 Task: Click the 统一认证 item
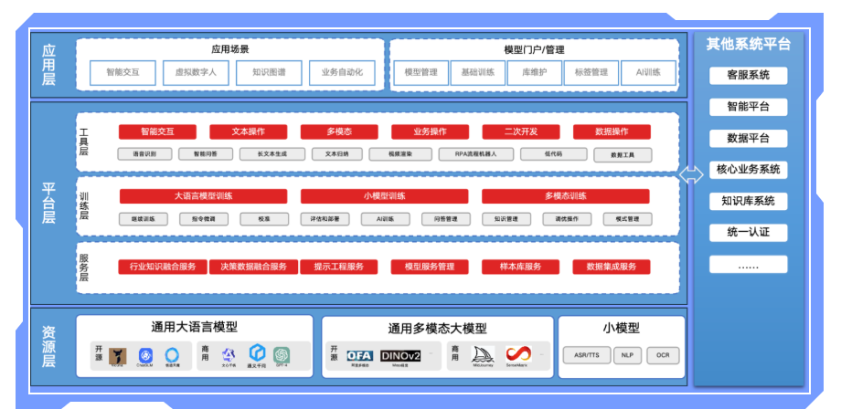[748, 233]
